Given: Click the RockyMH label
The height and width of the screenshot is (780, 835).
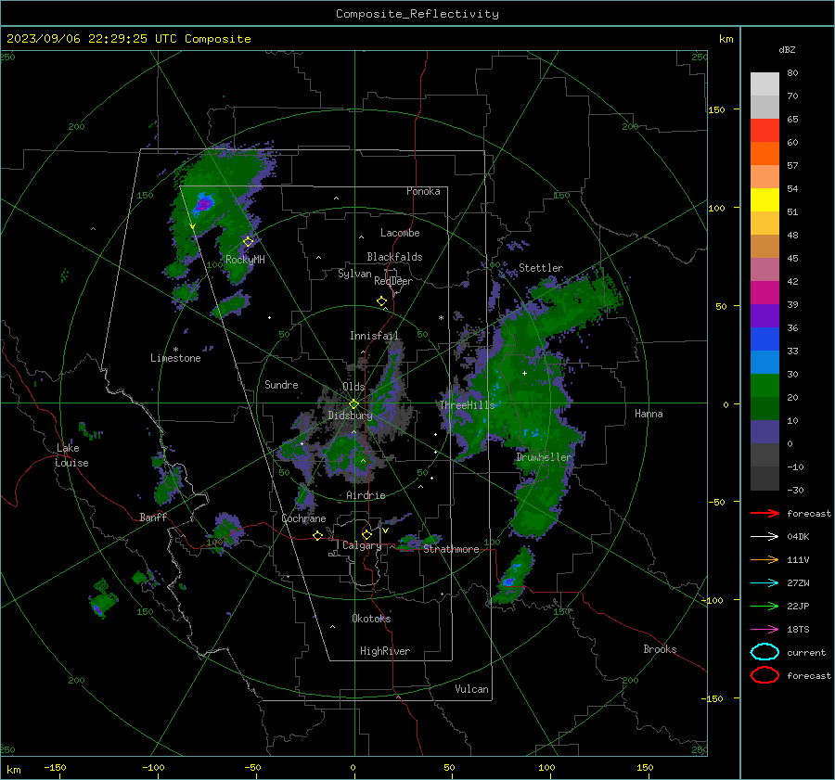Looking at the screenshot, I should point(245,260).
